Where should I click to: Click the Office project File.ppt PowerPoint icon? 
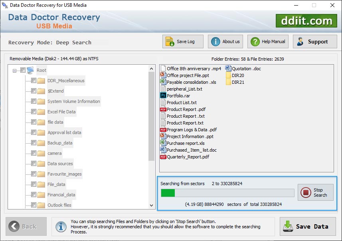163,75
